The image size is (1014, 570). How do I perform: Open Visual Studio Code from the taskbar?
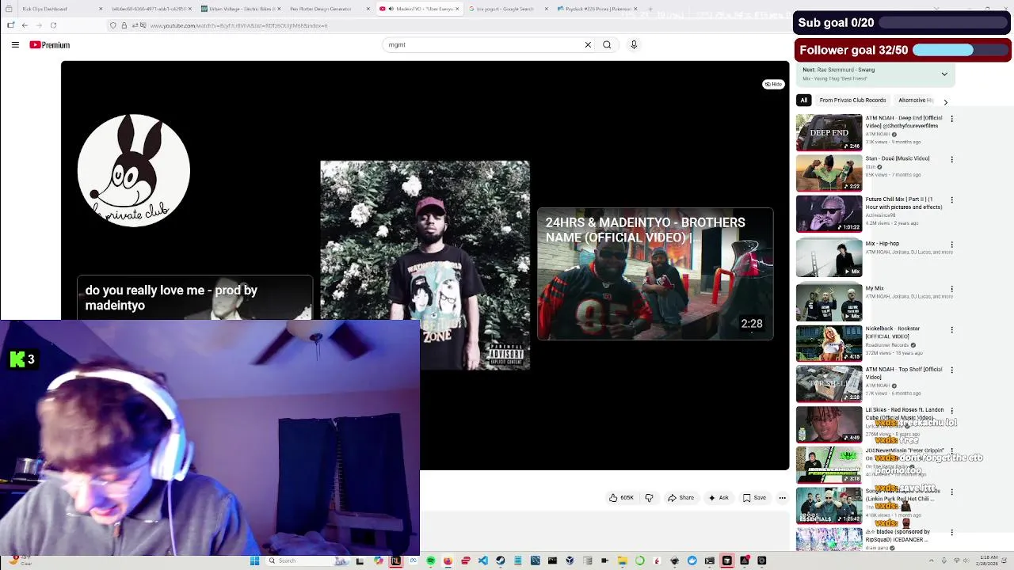coord(483,560)
